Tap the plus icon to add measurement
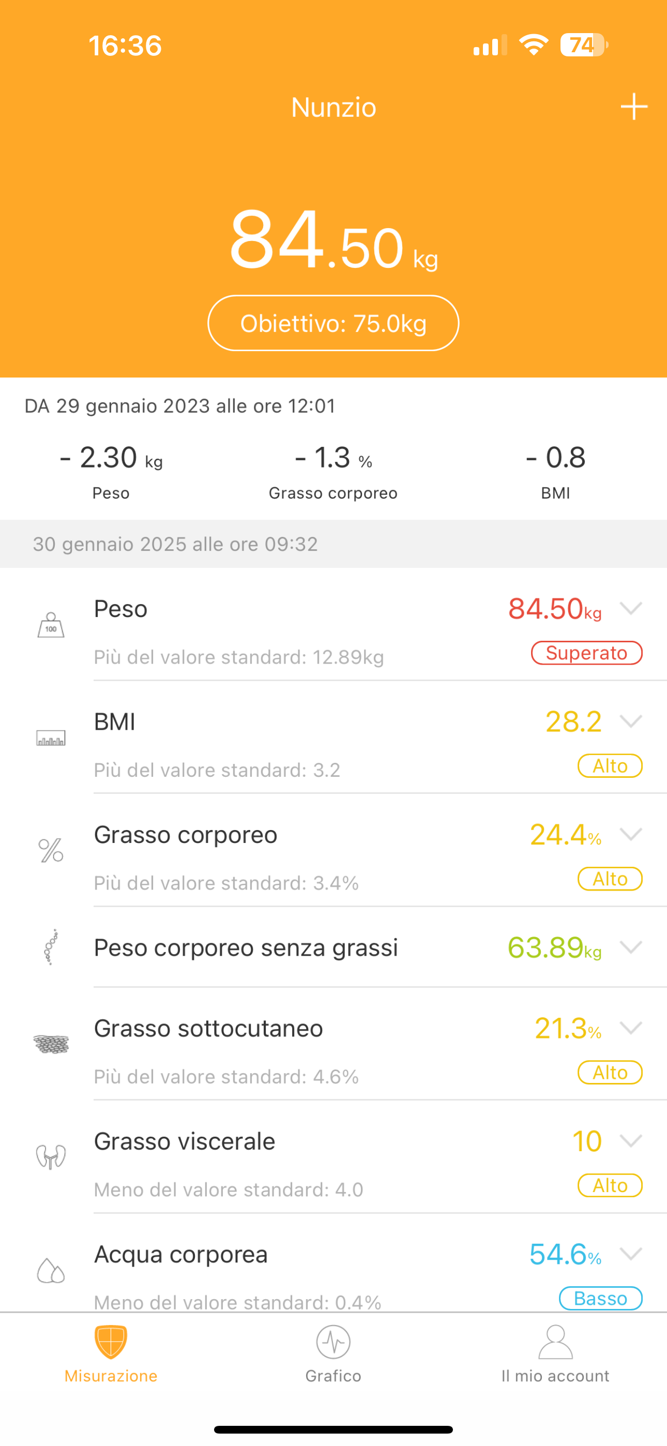Viewport: 667px width, 1446px height. (634, 107)
